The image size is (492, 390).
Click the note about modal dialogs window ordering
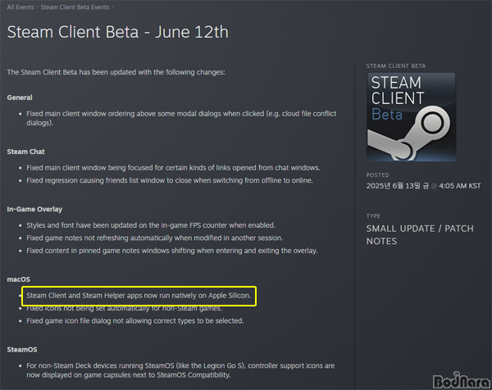(181, 118)
